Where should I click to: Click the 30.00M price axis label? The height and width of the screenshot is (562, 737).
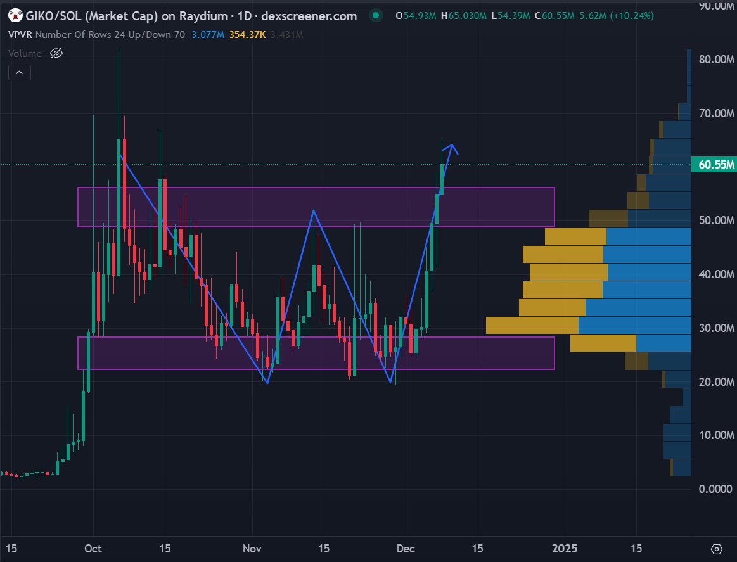(716, 328)
